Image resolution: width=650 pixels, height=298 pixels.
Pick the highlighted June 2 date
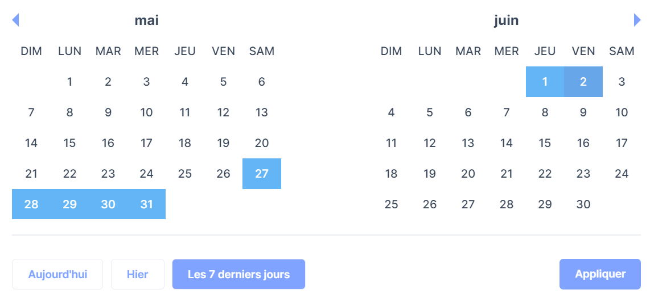[583, 82]
